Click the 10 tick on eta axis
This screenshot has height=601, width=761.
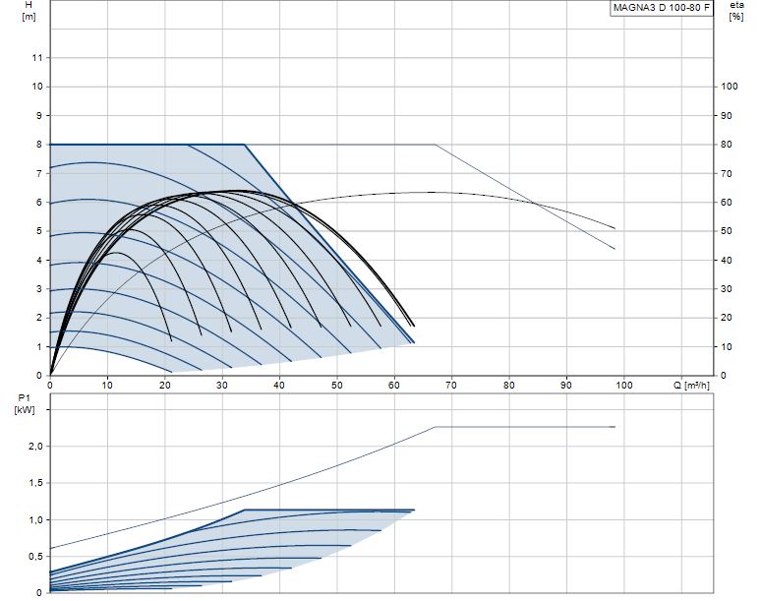pyautogui.click(x=727, y=347)
